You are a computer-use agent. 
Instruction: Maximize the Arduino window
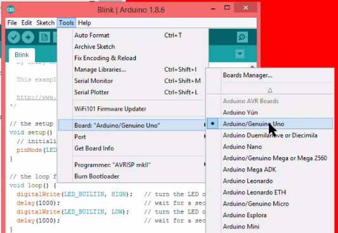point(227,8)
